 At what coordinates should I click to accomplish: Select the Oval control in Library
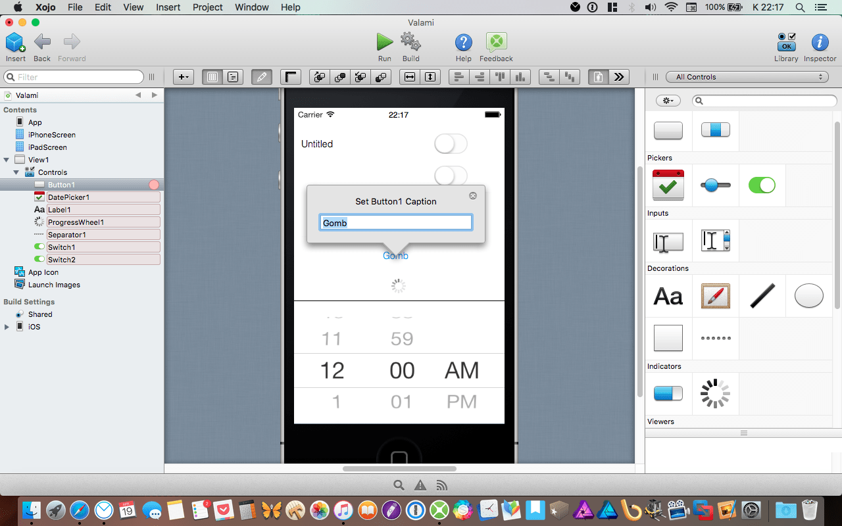[x=808, y=296]
